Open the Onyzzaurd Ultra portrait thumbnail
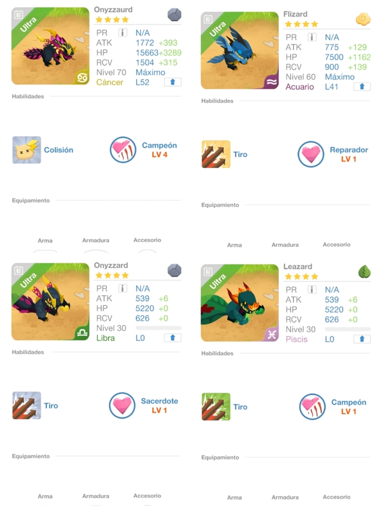This screenshot has height=509, width=382. (x=50, y=46)
